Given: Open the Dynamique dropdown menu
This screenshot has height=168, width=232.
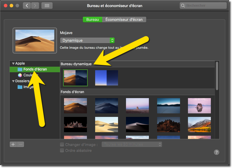Looking at the screenshot, I should tap(87, 40).
